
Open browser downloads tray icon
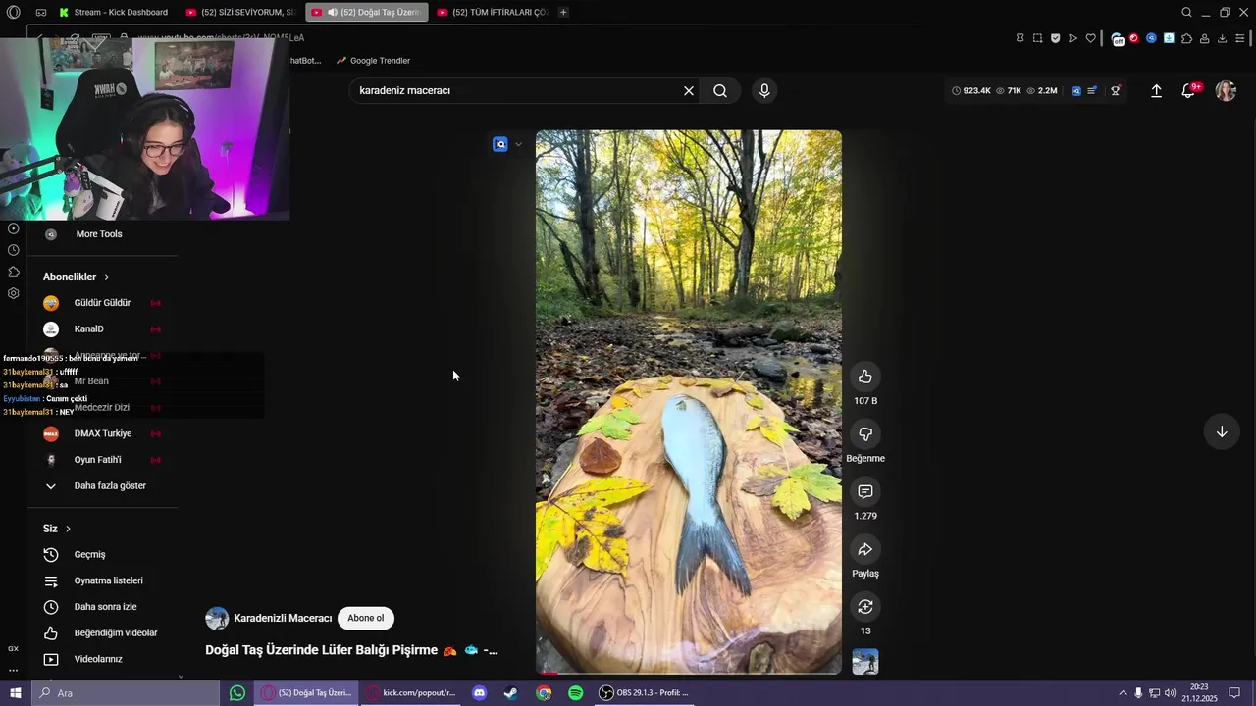point(1222,38)
